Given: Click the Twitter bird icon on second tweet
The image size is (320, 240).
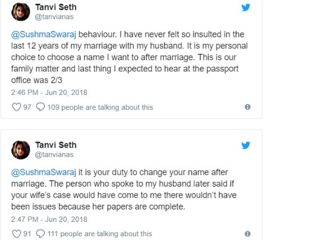Looking at the screenshot, I should pyautogui.click(x=245, y=145).
